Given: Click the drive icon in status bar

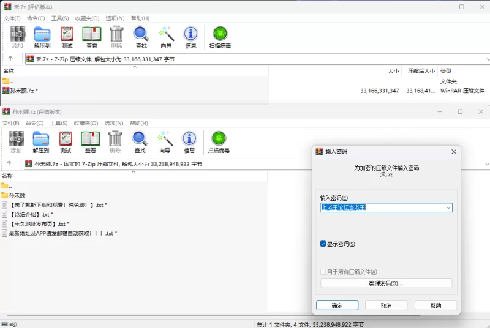Looking at the screenshot, I should (x=4, y=324).
